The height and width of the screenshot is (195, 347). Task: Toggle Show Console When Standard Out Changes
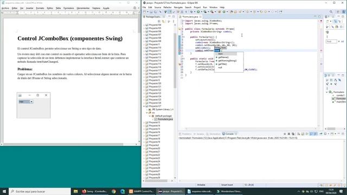311,134
